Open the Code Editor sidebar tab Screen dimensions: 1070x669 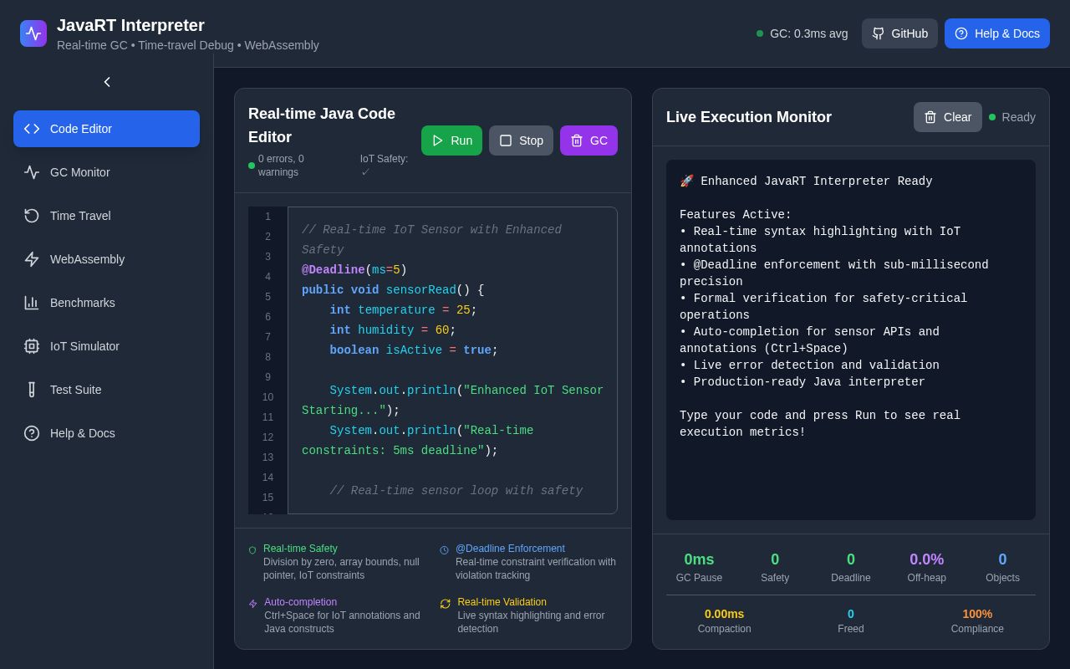pyautogui.click(x=106, y=129)
